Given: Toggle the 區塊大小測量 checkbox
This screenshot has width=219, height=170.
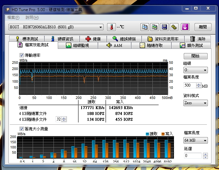Looking at the screenshot, I should pos(22,129).
